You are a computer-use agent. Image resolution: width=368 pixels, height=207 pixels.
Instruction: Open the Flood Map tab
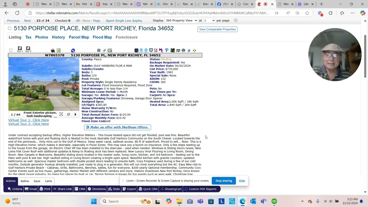pyautogui.click(x=102, y=37)
